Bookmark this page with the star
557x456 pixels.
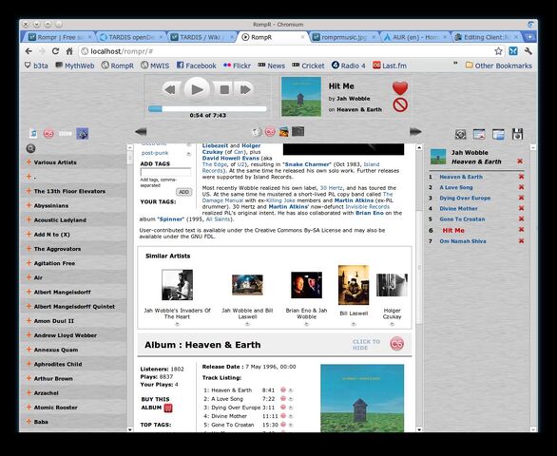pyautogui.click(x=498, y=51)
